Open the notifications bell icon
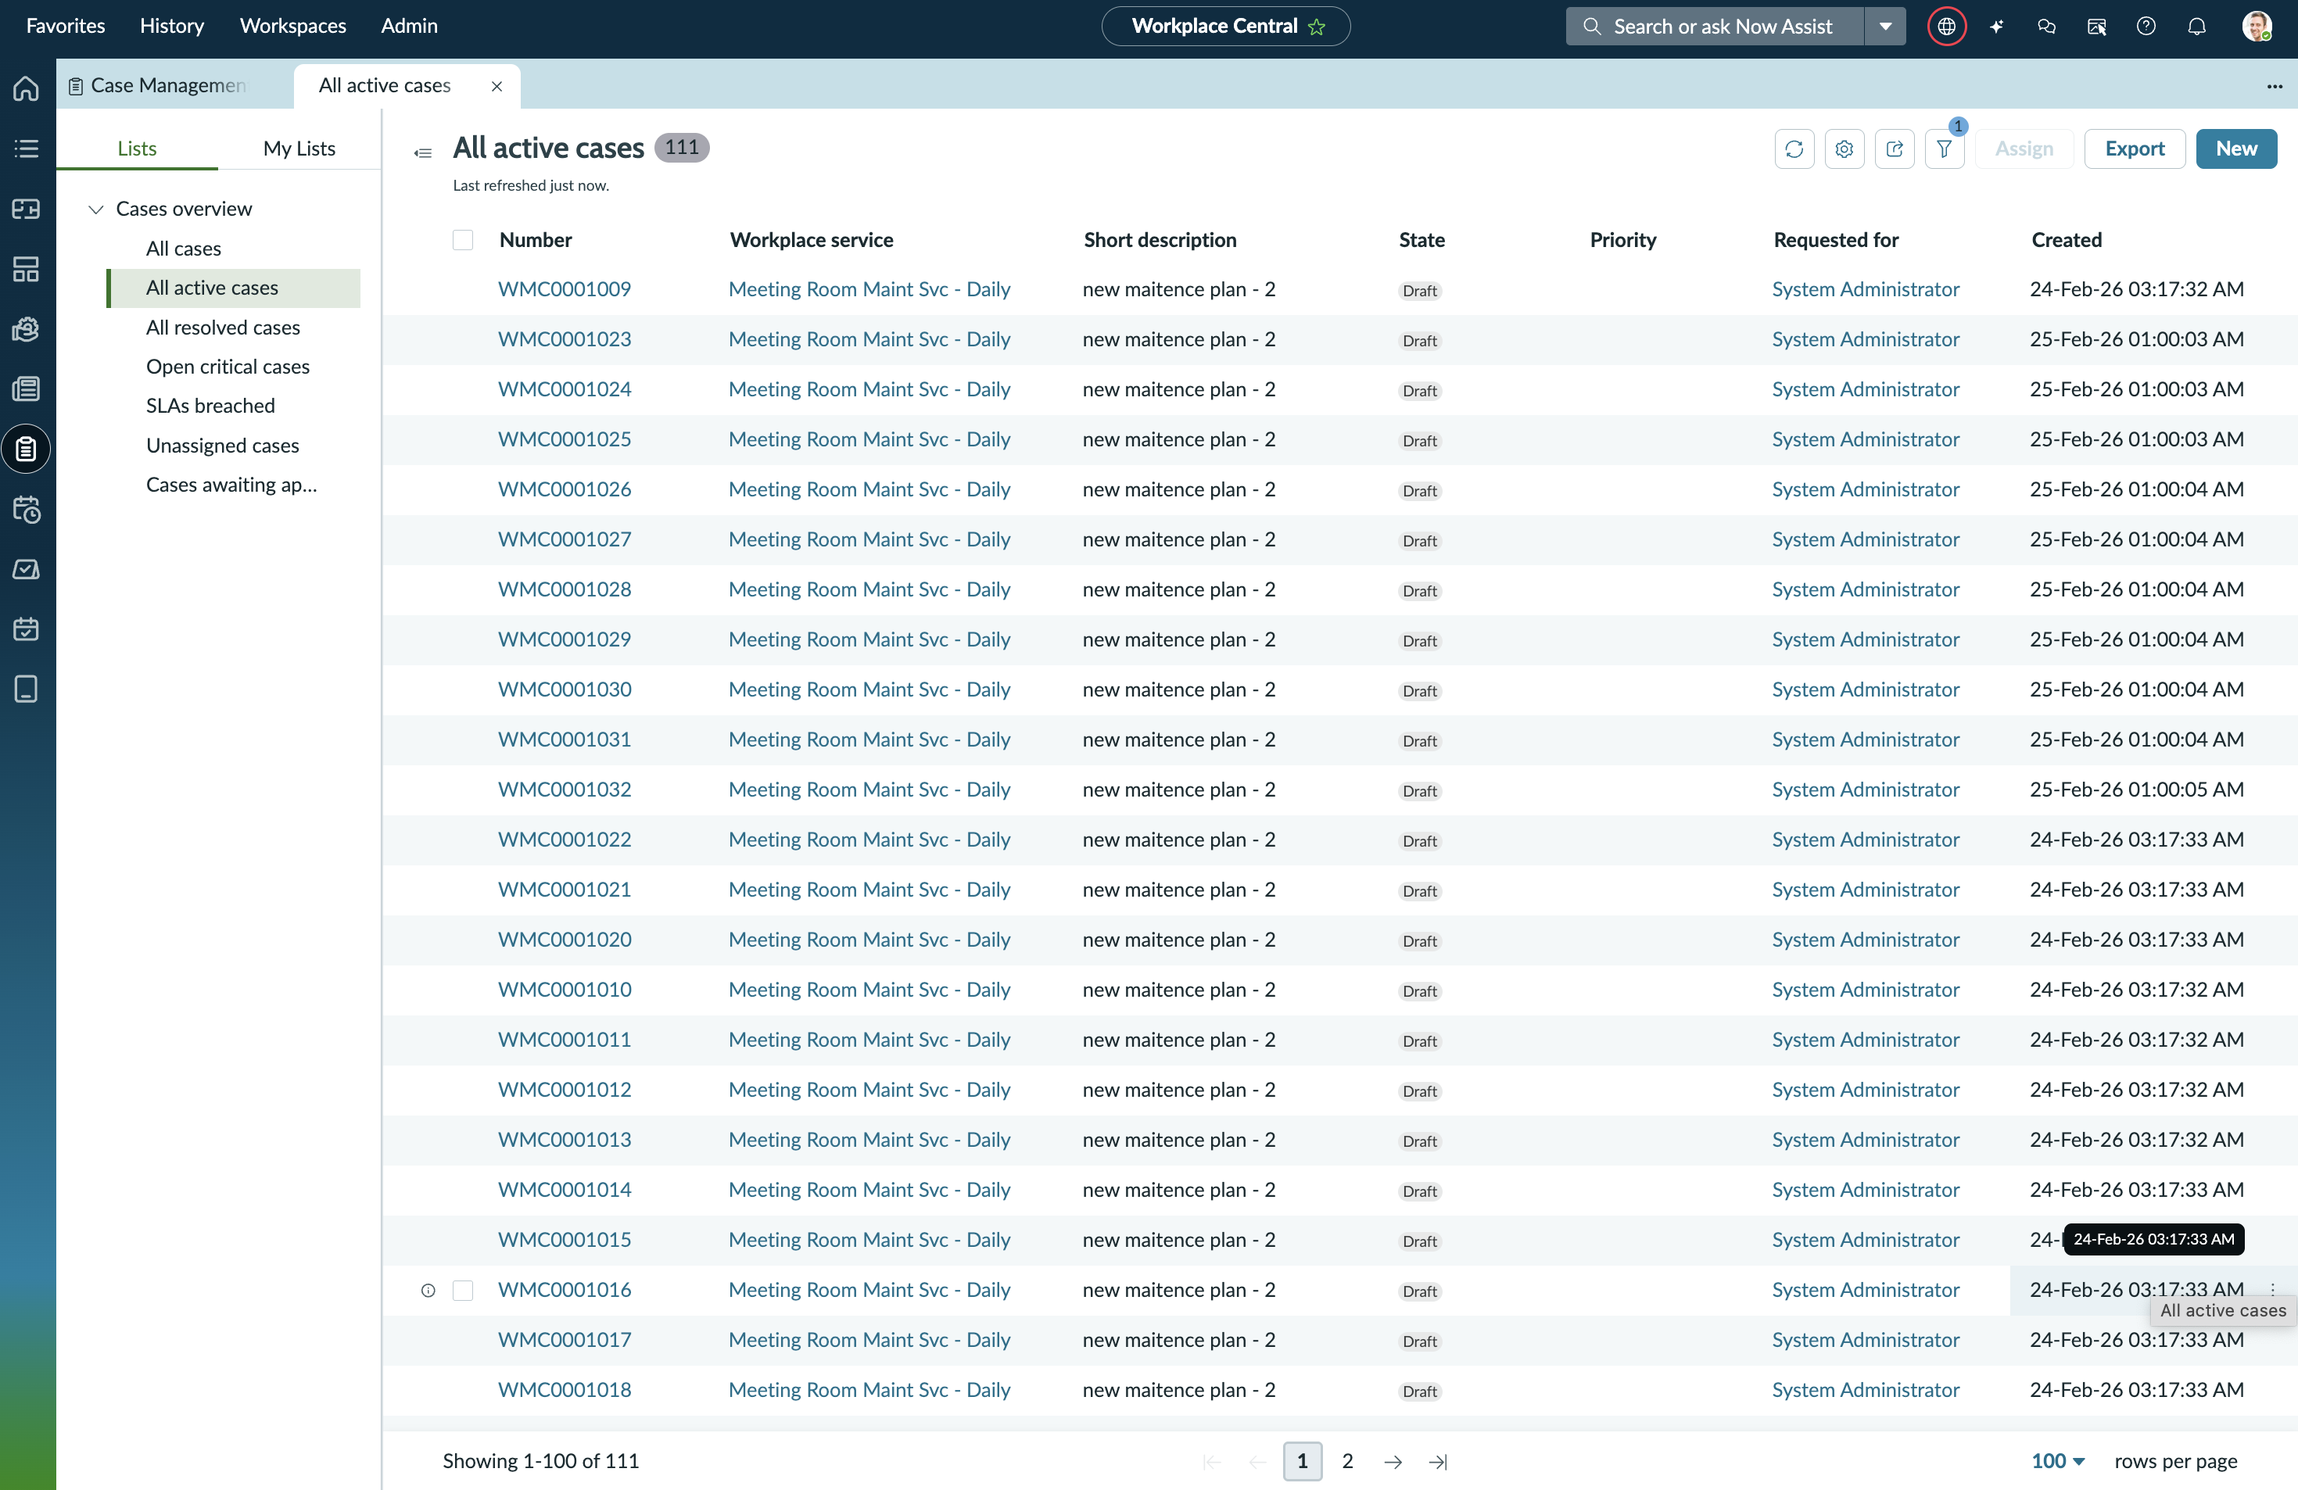Viewport: 2298px width, 1490px height. click(x=2196, y=26)
